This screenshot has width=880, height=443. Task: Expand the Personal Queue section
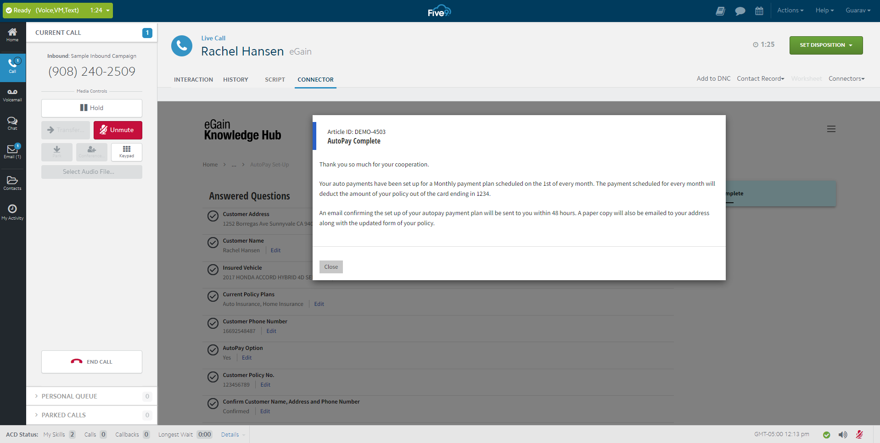pos(69,396)
